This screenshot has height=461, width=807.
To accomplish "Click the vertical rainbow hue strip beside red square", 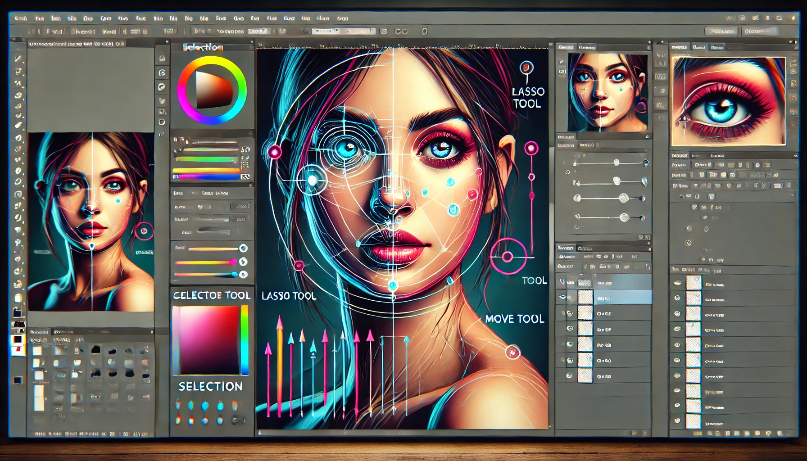I will coord(245,340).
